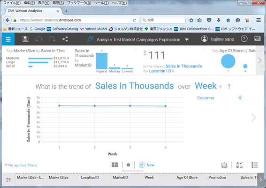The image size is (266, 188).
Task: Select the MarketID column in data tray
Action: click(x=127, y=180)
